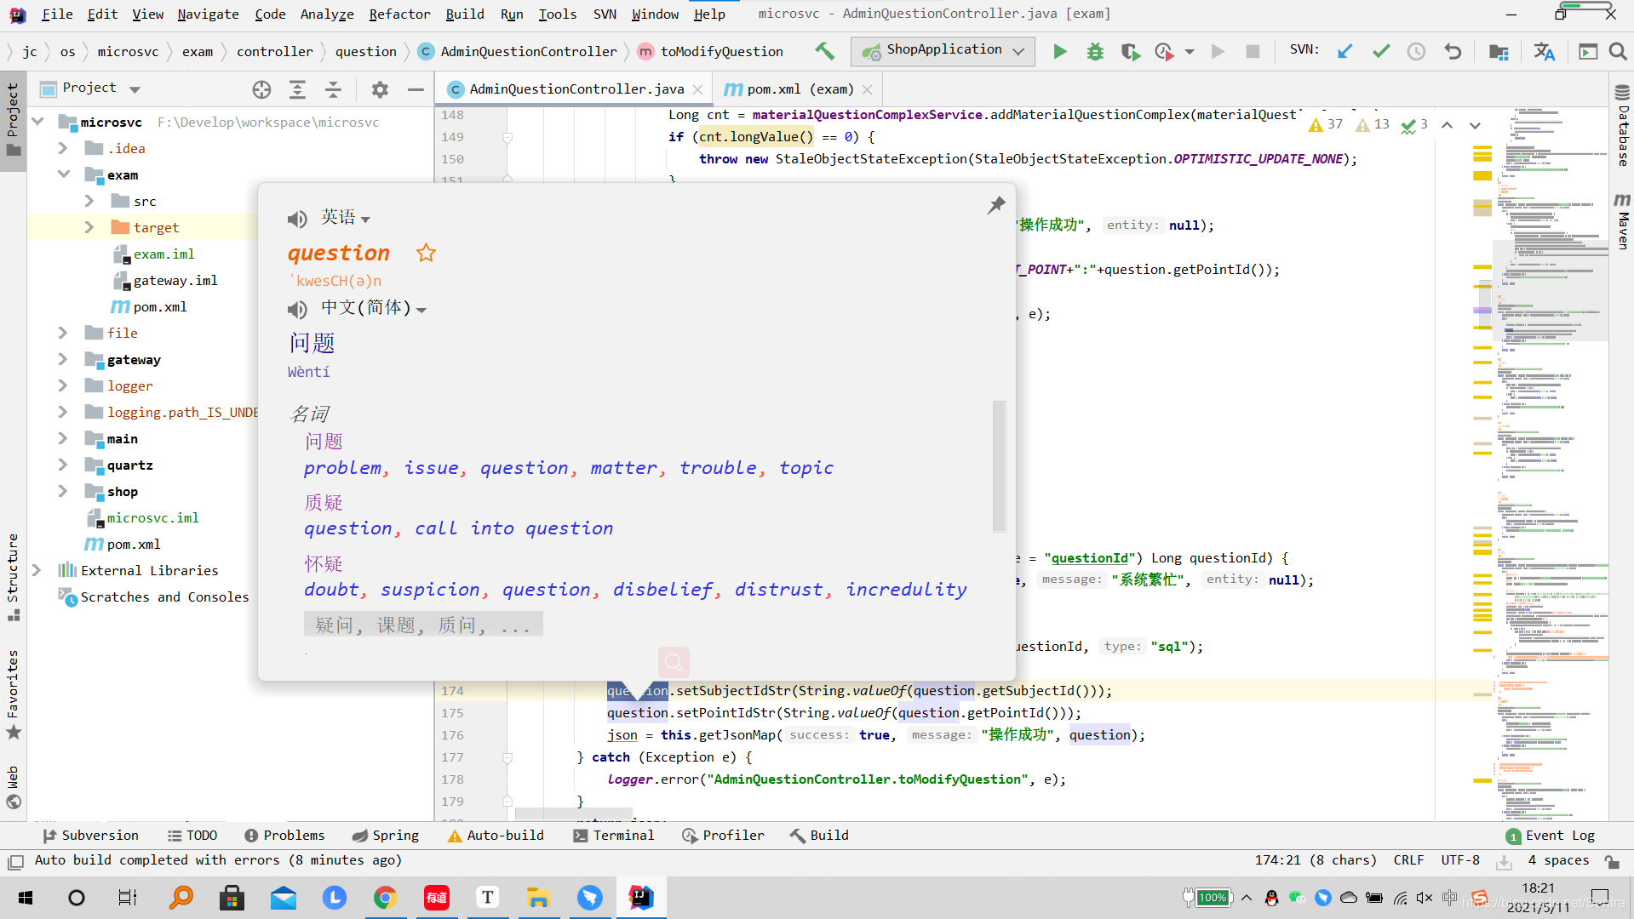Image resolution: width=1634 pixels, height=919 pixels.
Task: Click the 4 spaces indent status
Action: pyautogui.click(x=1558, y=860)
